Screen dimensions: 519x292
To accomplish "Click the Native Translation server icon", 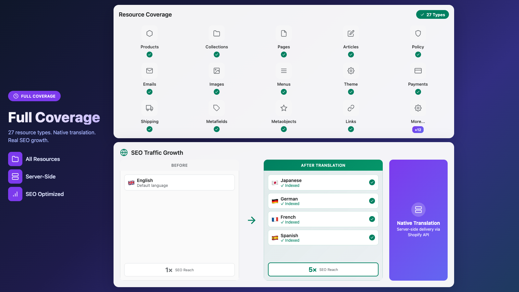I will pyautogui.click(x=418, y=210).
